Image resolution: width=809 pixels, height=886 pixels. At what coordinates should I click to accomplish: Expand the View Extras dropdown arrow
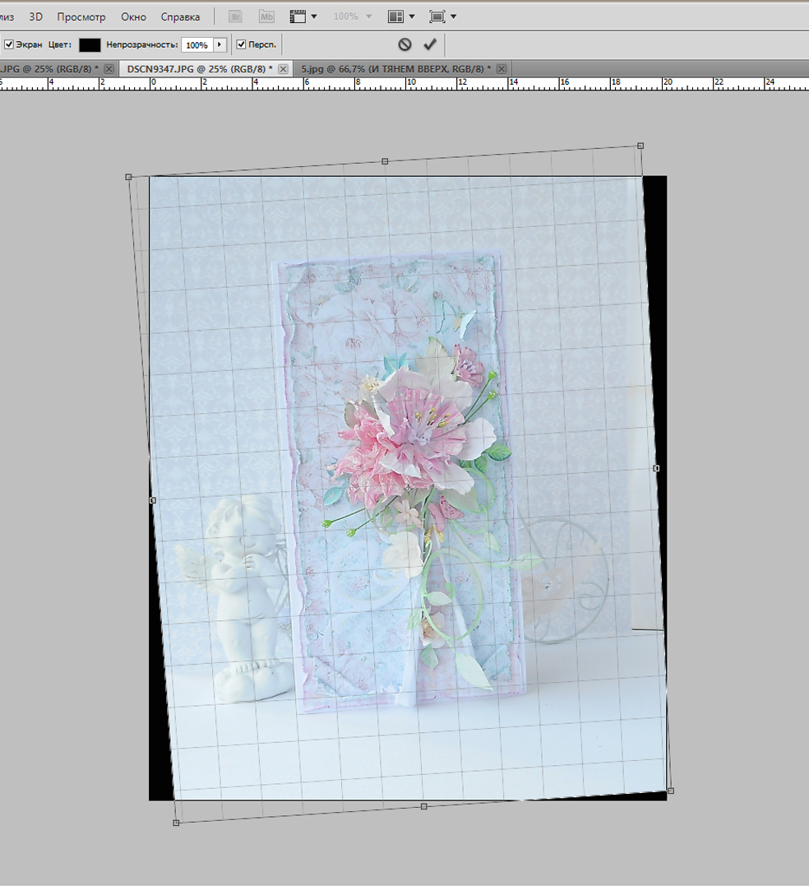[314, 16]
